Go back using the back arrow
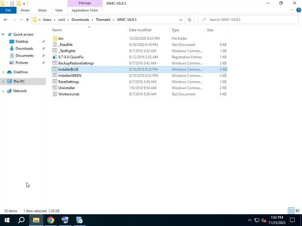Image resolution: width=302 pixels, height=226 pixels. [x=6, y=20]
